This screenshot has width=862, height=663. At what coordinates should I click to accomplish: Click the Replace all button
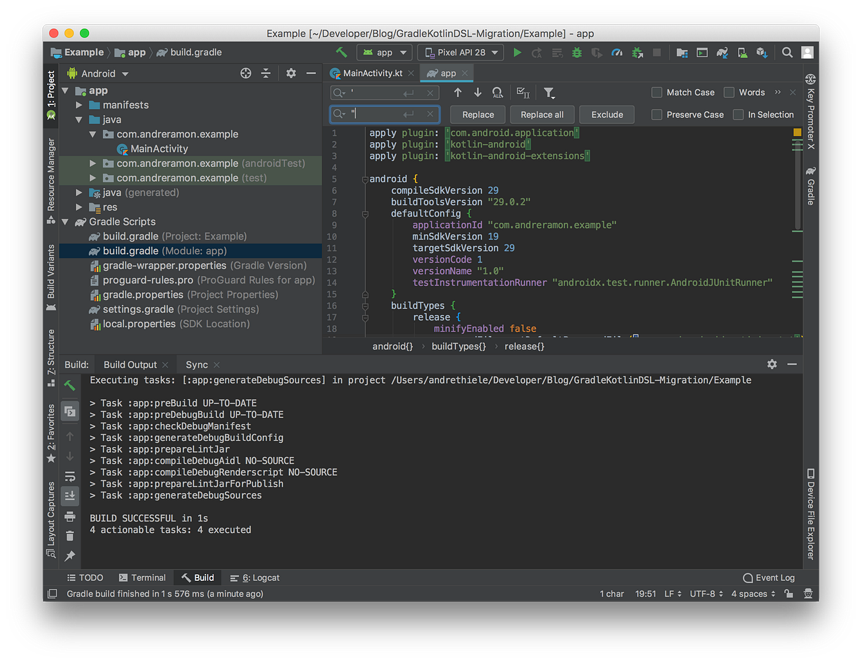tap(542, 114)
